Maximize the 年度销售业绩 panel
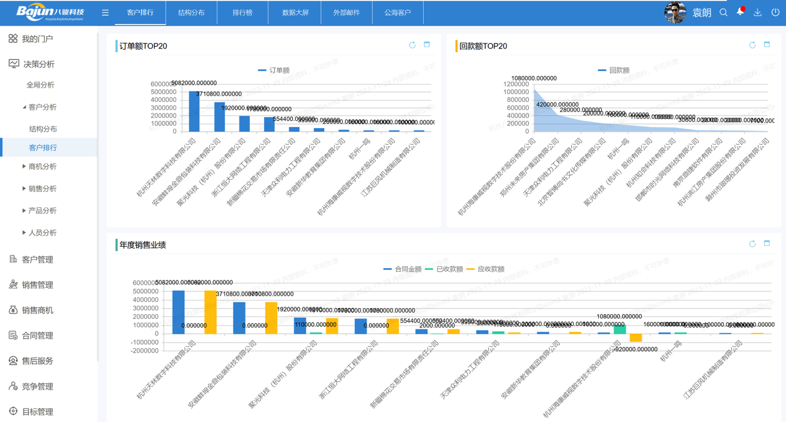This screenshot has width=786, height=422. coord(766,244)
